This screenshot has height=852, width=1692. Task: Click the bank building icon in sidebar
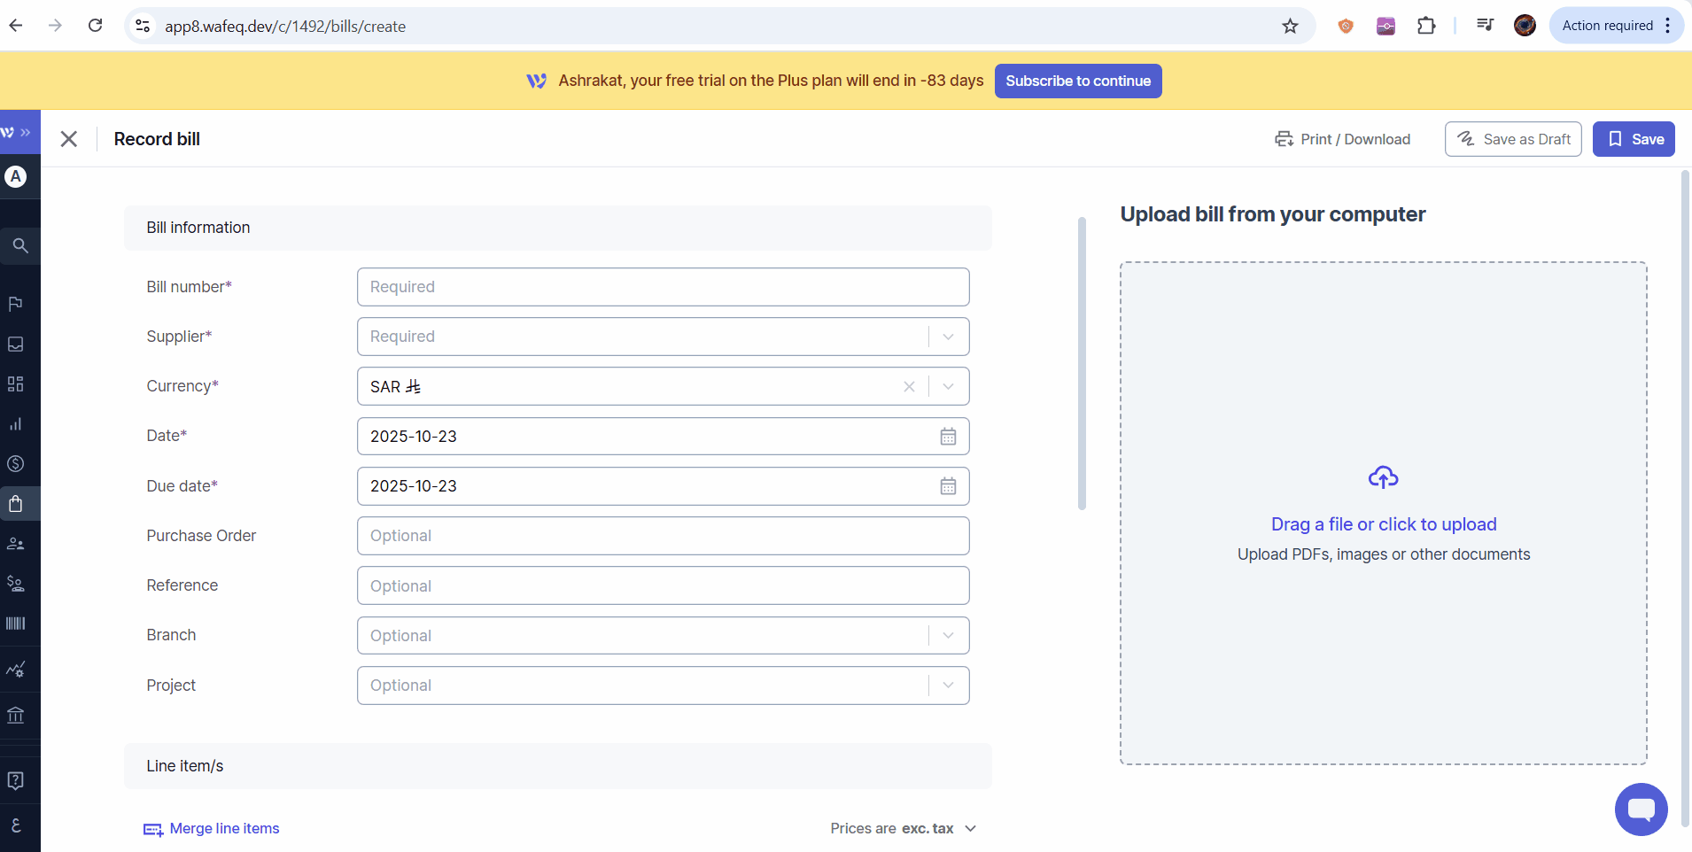pos(16,715)
